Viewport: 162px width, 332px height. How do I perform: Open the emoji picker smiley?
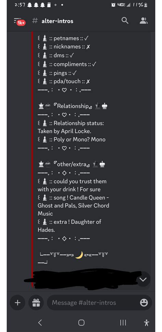pyautogui.click(x=144, y=303)
